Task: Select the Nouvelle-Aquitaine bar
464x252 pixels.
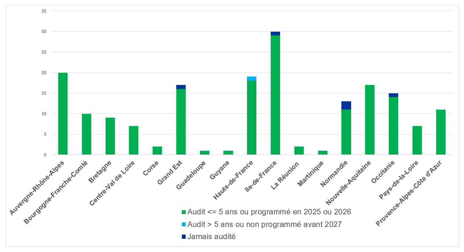Action: [370, 120]
